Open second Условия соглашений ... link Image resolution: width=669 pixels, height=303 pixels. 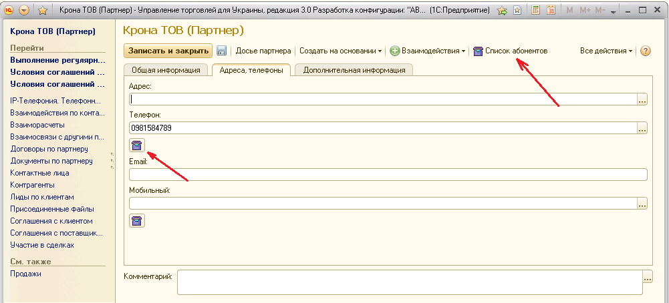[57, 84]
